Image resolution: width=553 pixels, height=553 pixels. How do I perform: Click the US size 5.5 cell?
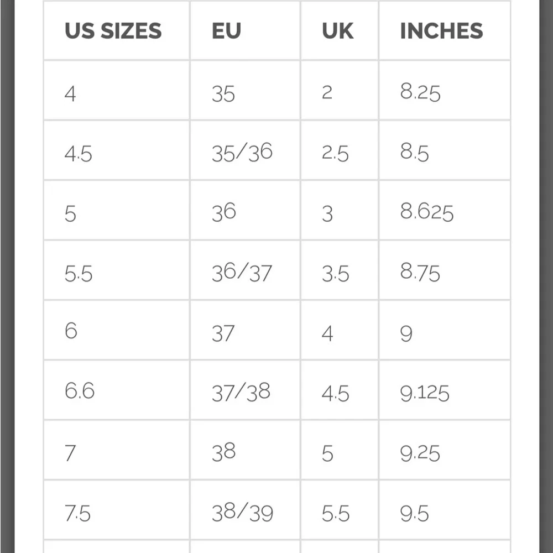tap(79, 273)
